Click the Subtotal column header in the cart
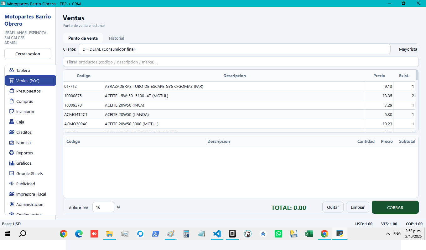 [407, 141]
